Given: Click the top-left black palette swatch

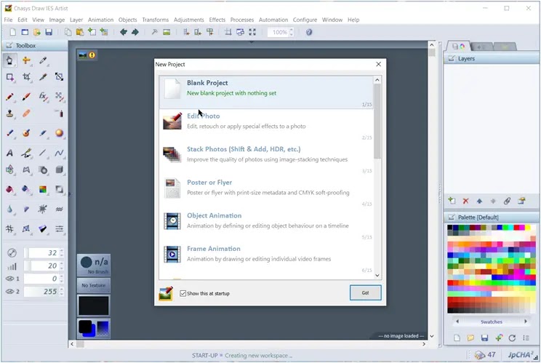Looking at the screenshot, I should tap(449, 228).
